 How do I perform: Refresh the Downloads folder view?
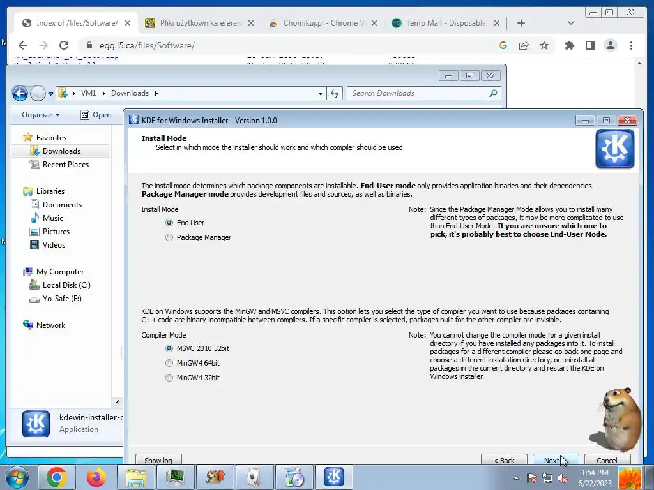click(335, 93)
